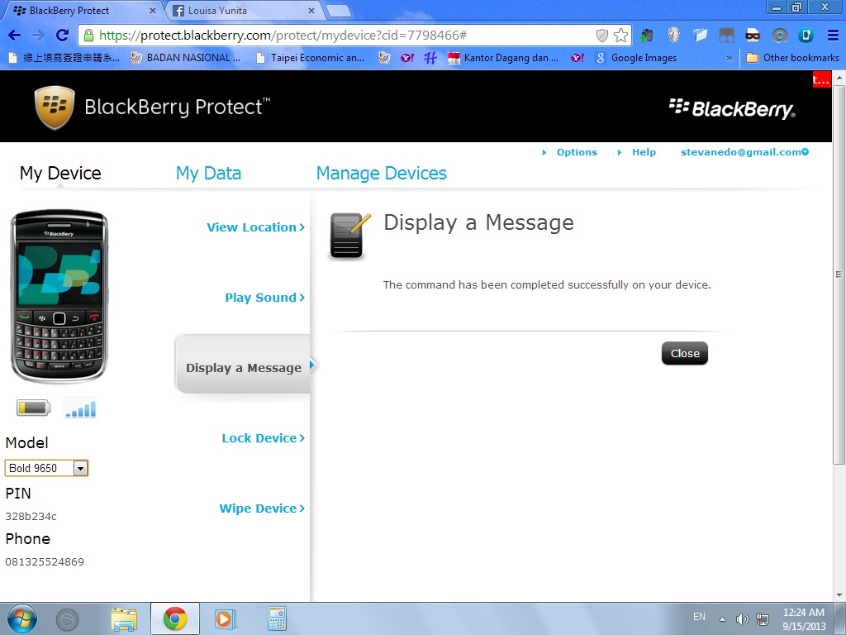Open the Other bookmarks folder
The height and width of the screenshot is (635, 846).
pos(792,58)
